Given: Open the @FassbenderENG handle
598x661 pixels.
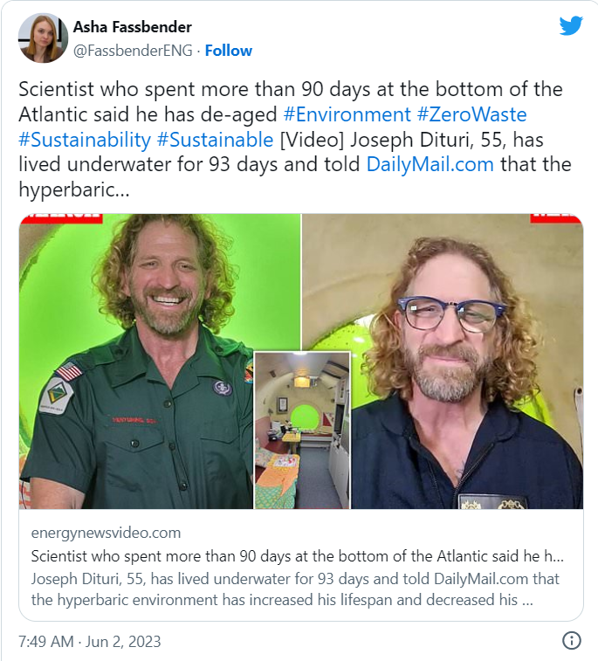Looking at the screenshot, I should [x=133, y=51].
